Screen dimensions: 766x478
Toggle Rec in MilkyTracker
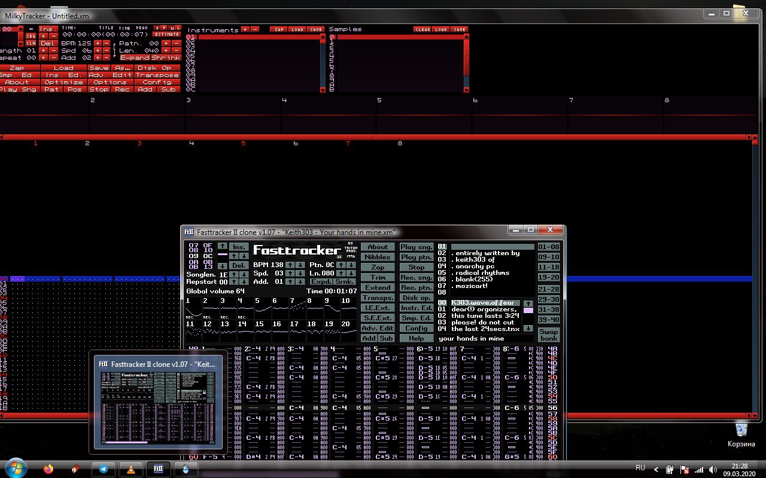tap(123, 90)
